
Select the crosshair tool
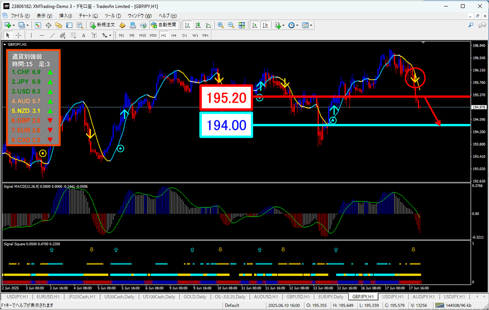pyautogui.click(x=19, y=35)
